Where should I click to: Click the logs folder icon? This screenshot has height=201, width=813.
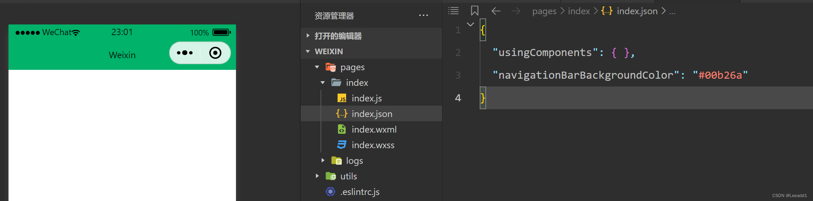pyautogui.click(x=336, y=161)
